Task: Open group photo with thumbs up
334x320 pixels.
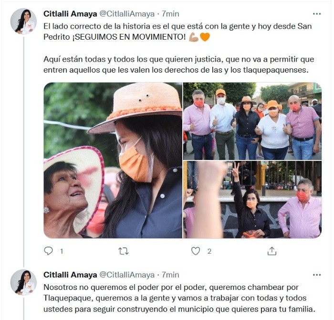Action: coord(252,121)
